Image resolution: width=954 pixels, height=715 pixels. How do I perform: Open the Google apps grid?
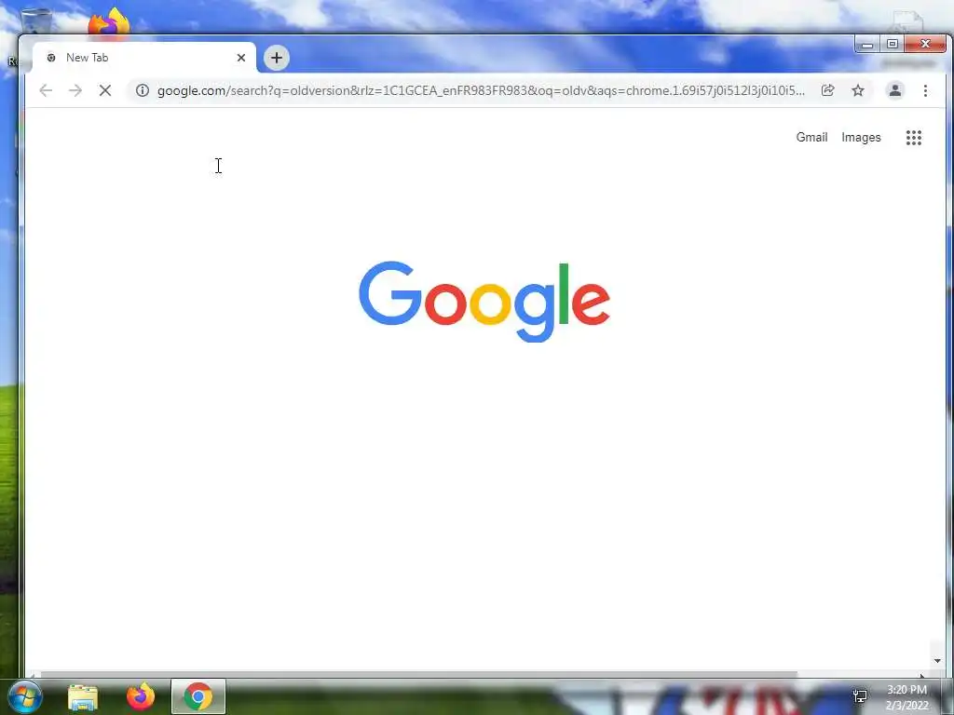coord(913,138)
